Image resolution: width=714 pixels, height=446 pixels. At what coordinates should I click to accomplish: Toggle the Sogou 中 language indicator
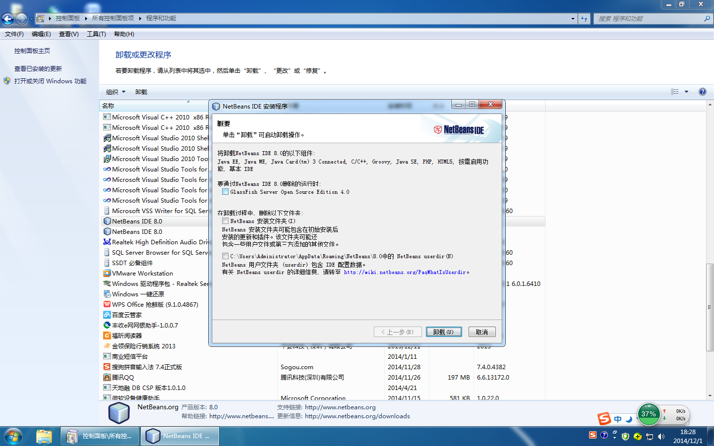(x=618, y=419)
